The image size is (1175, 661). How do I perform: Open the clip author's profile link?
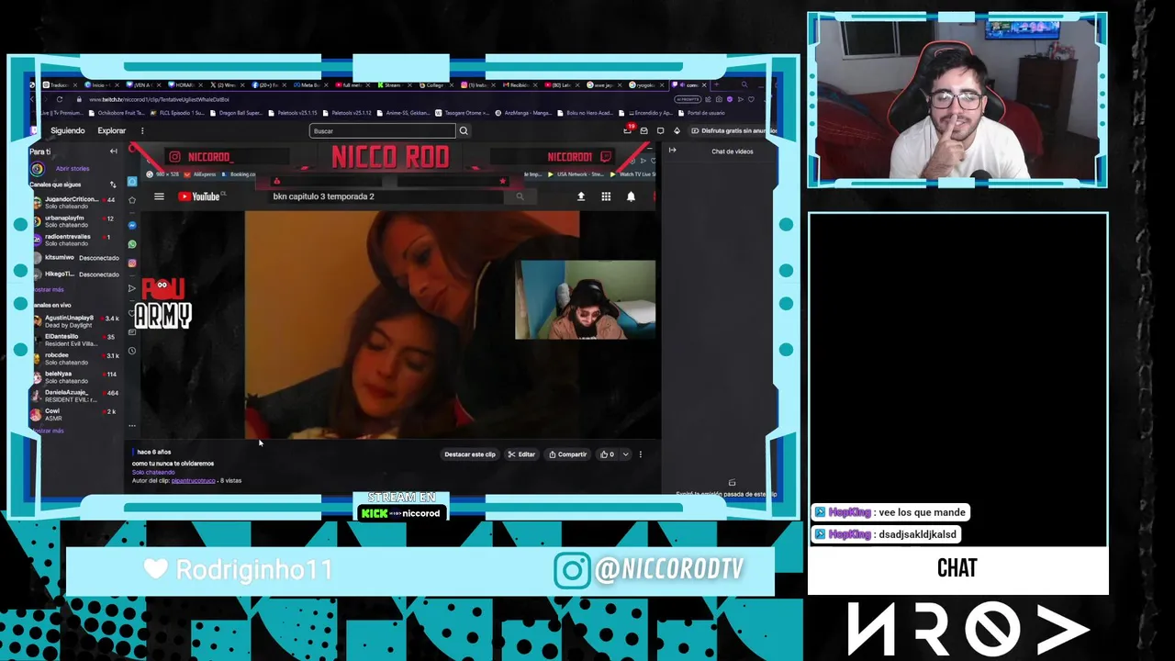pos(193,481)
